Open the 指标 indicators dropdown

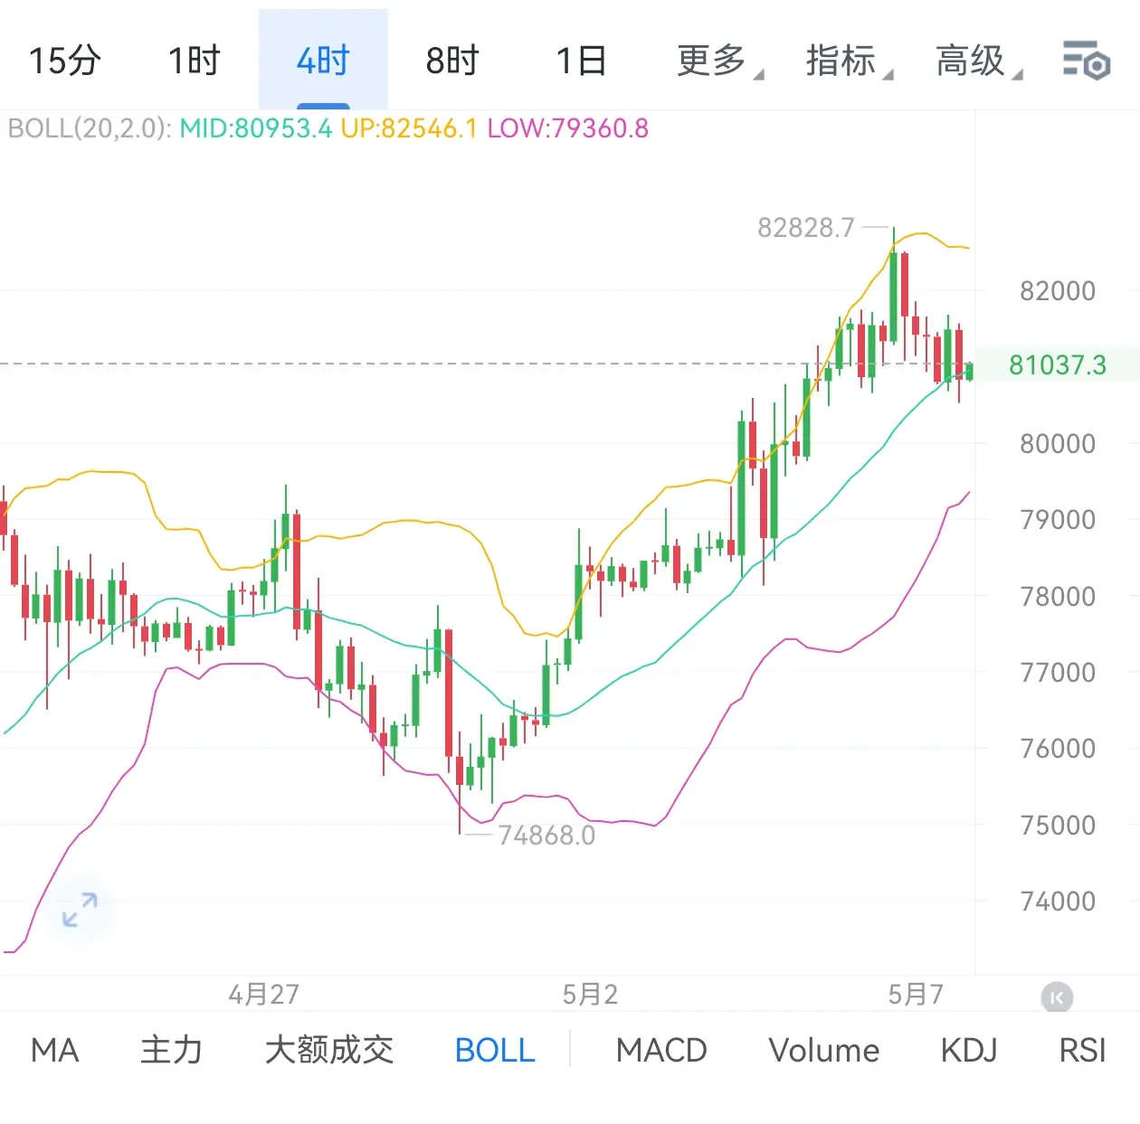849,61
